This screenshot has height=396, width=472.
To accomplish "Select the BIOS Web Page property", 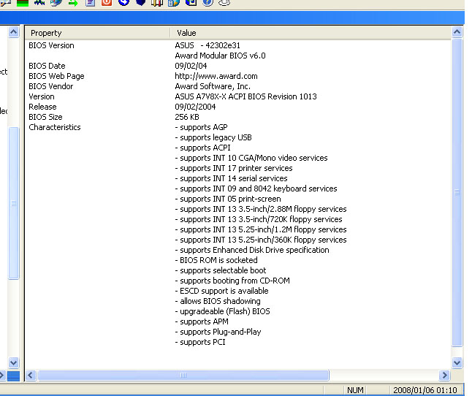I will pos(56,76).
